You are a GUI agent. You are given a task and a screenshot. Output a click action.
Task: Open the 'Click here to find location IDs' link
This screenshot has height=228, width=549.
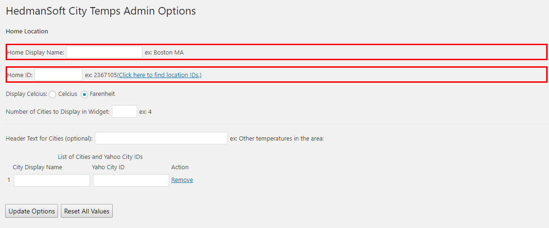pyautogui.click(x=159, y=75)
